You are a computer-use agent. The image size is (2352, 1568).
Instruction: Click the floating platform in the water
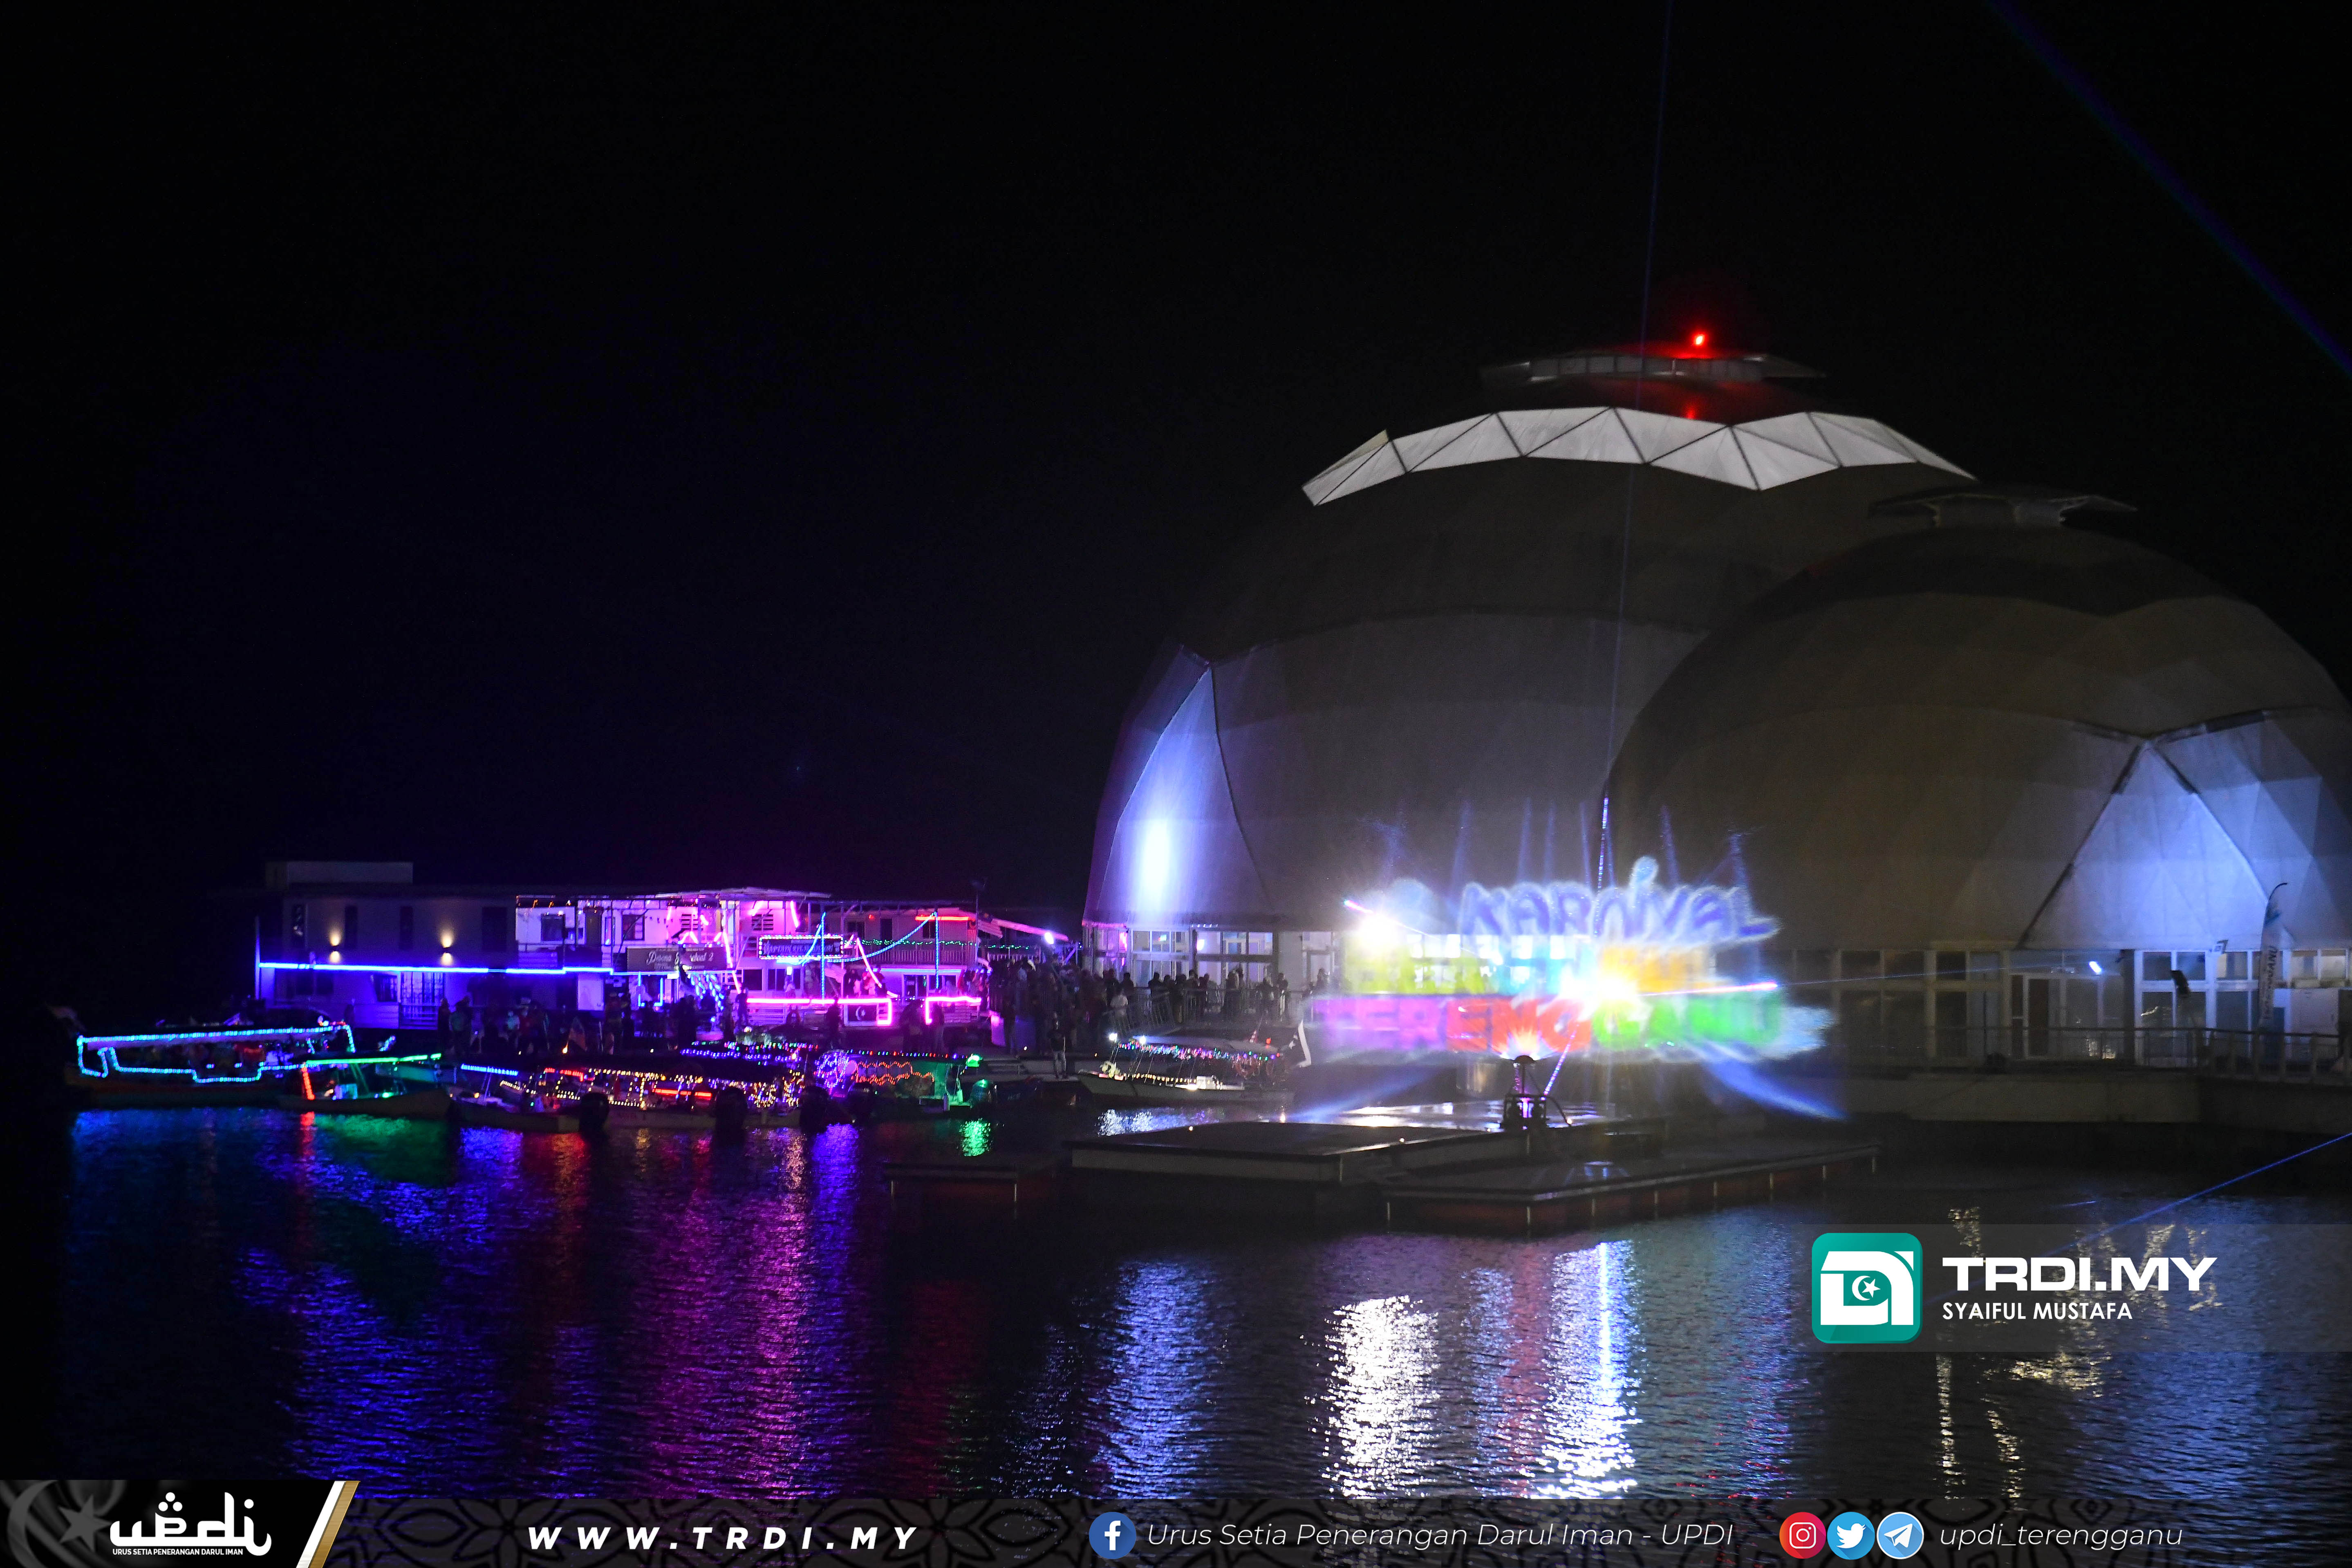[x=1450, y=1165]
